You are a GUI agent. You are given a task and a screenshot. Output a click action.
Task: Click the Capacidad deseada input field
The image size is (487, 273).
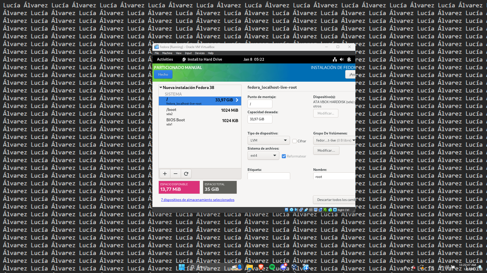tap(260, 119)
